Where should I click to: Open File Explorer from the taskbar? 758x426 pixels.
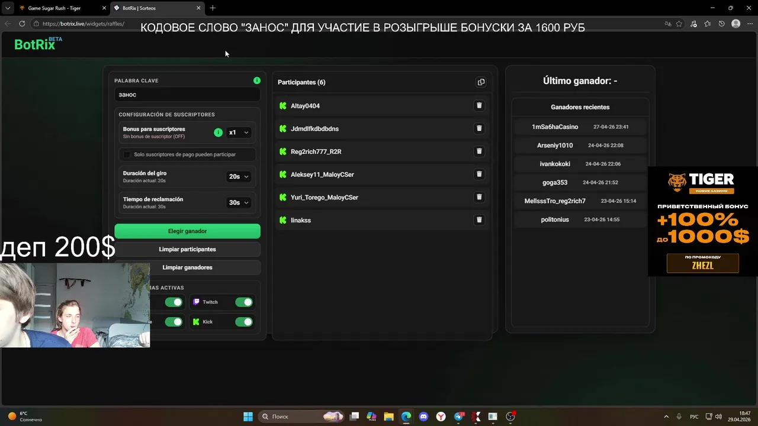(x=388, y=417)
